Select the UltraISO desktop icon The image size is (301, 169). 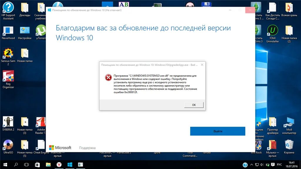[x=8, y=147]
